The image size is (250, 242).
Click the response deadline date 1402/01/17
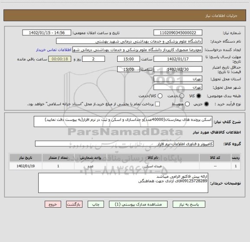pyautogui.click(x=178, y=59)
